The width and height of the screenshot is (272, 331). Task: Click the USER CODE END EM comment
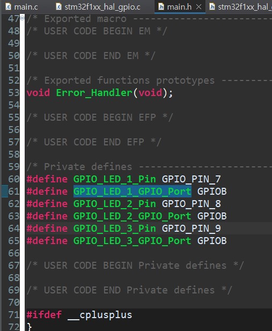tap(91, 56)
